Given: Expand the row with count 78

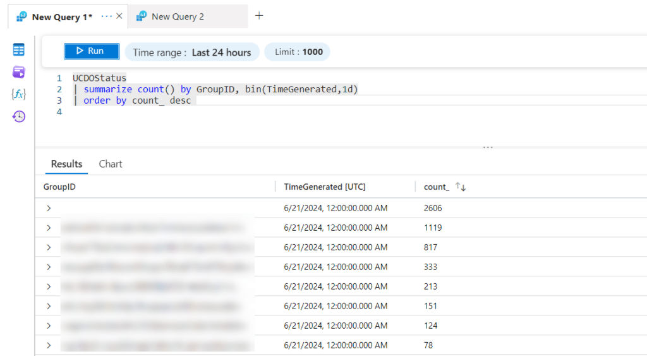Looking at the screenshot, I should tap(49, 345).
